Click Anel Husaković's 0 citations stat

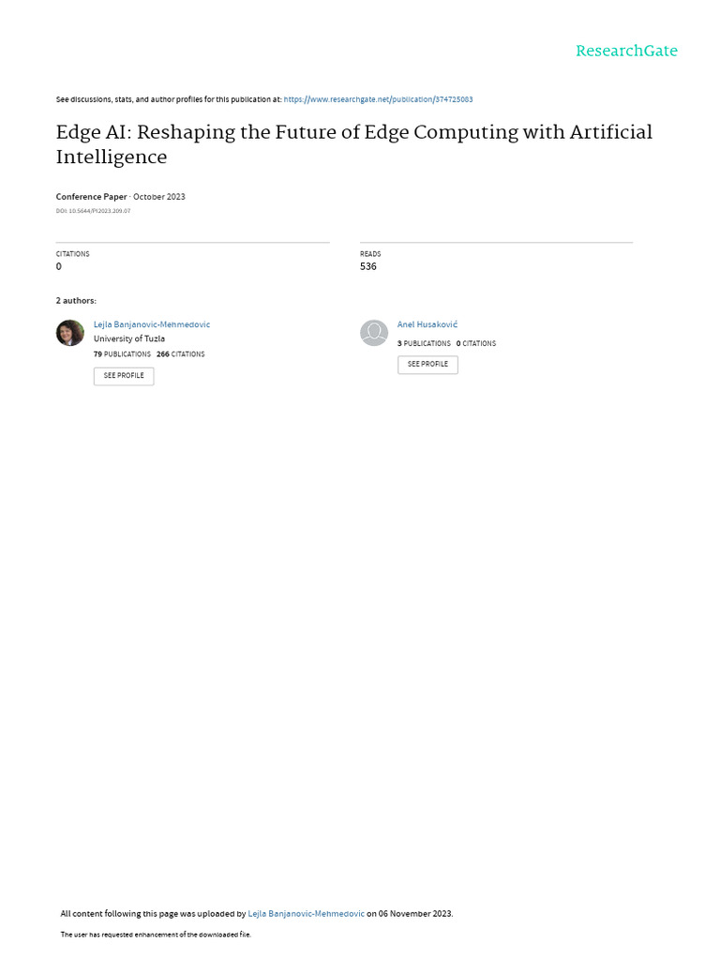476,344
